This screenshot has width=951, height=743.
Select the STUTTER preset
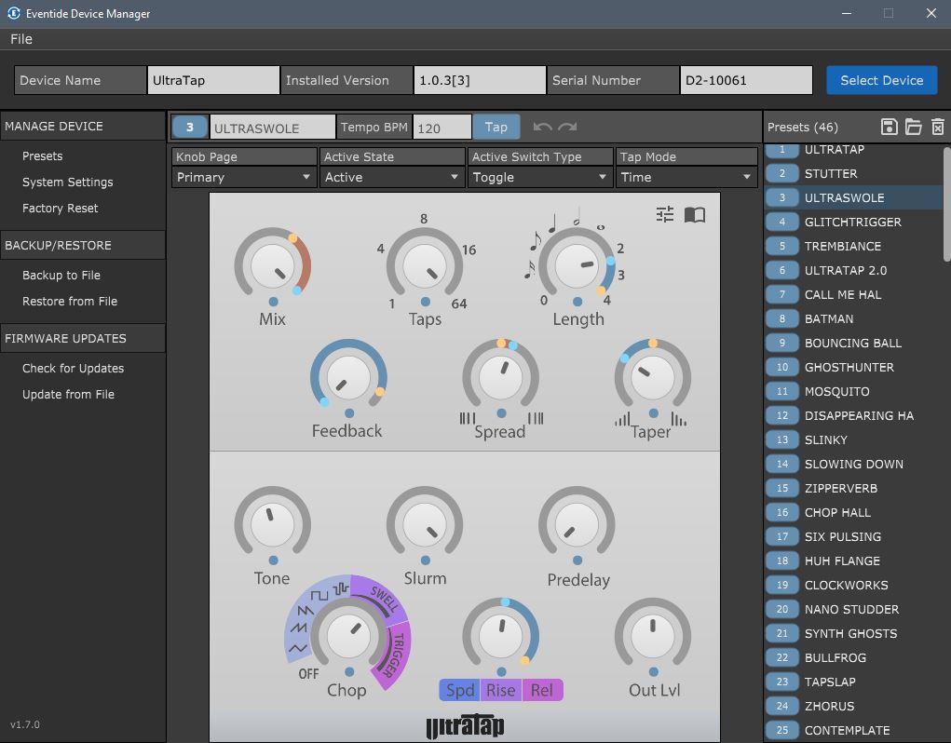tap(853, 173)
